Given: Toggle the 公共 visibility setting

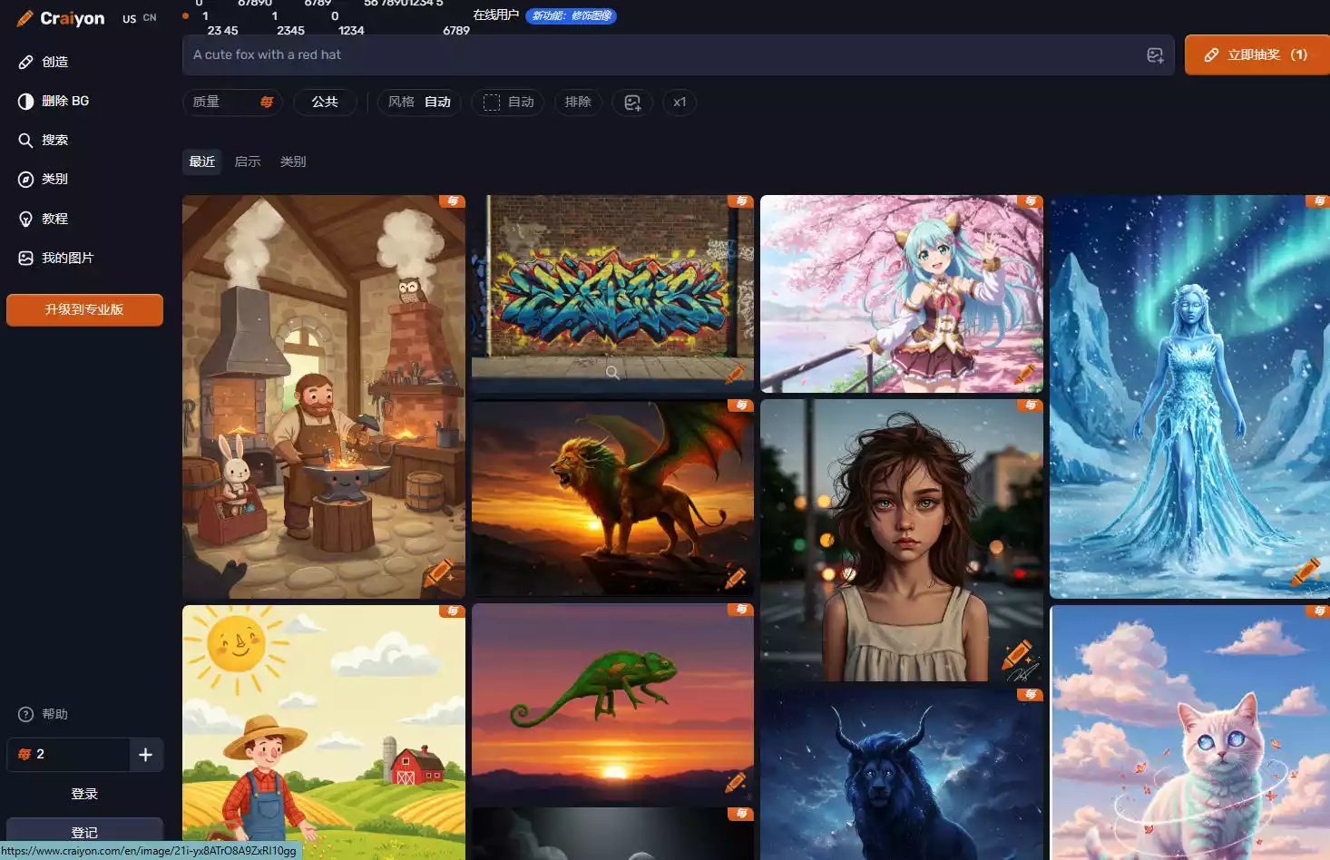Looking at the screenshot, I should click(325, 103).
